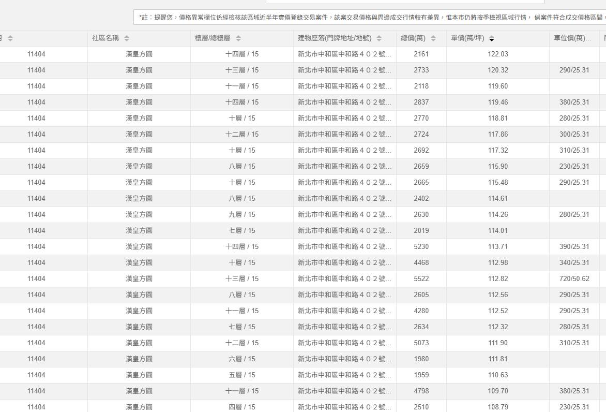The image size is (606, 412).
Task: Select total price cell 2724
Action: (421, 134)
